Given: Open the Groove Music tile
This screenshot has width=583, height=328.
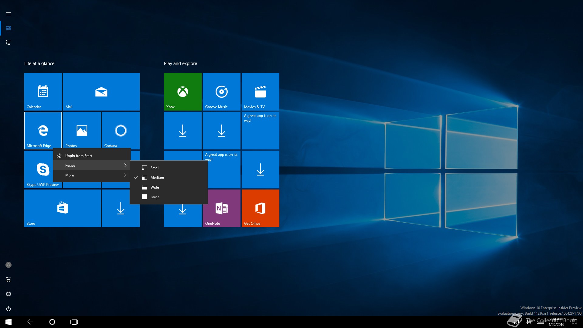Looking at the screenshot, I should 222,91.
